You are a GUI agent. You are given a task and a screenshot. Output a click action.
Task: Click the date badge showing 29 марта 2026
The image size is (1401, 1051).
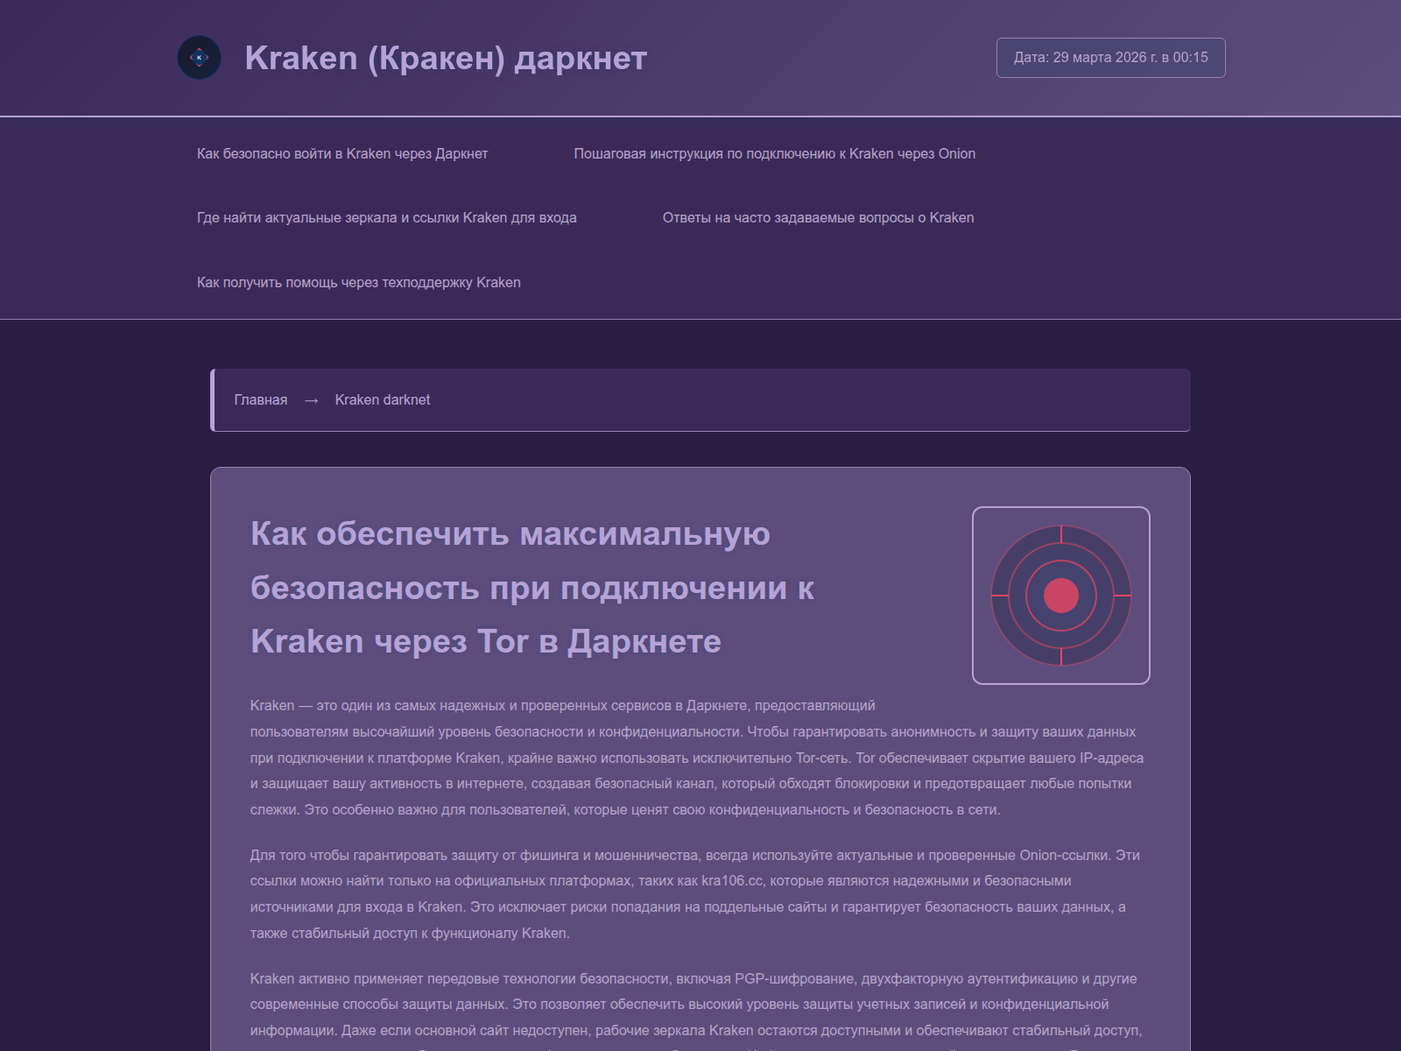point(1109,58)
